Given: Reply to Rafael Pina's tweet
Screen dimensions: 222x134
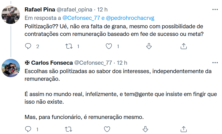Looking at the screenshot, I should pos(28,46).
